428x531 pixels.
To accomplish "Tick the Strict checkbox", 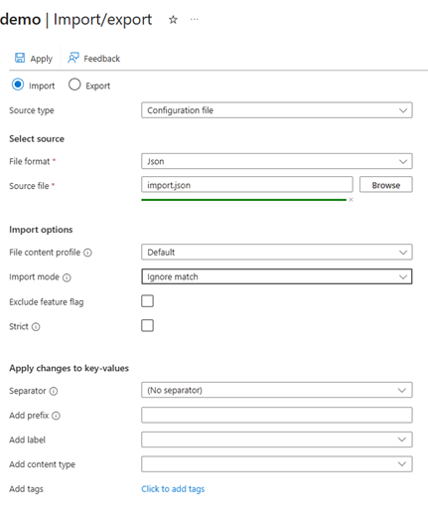I will [x=147, y=325].
